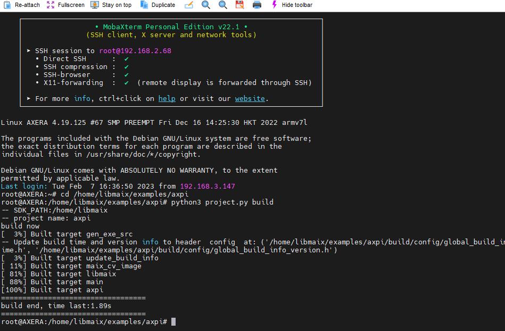Click 'cd /home/libmaix/examples/axpi' command text
The height and width of the screenshot is (331, 505).
click(125, 194)
